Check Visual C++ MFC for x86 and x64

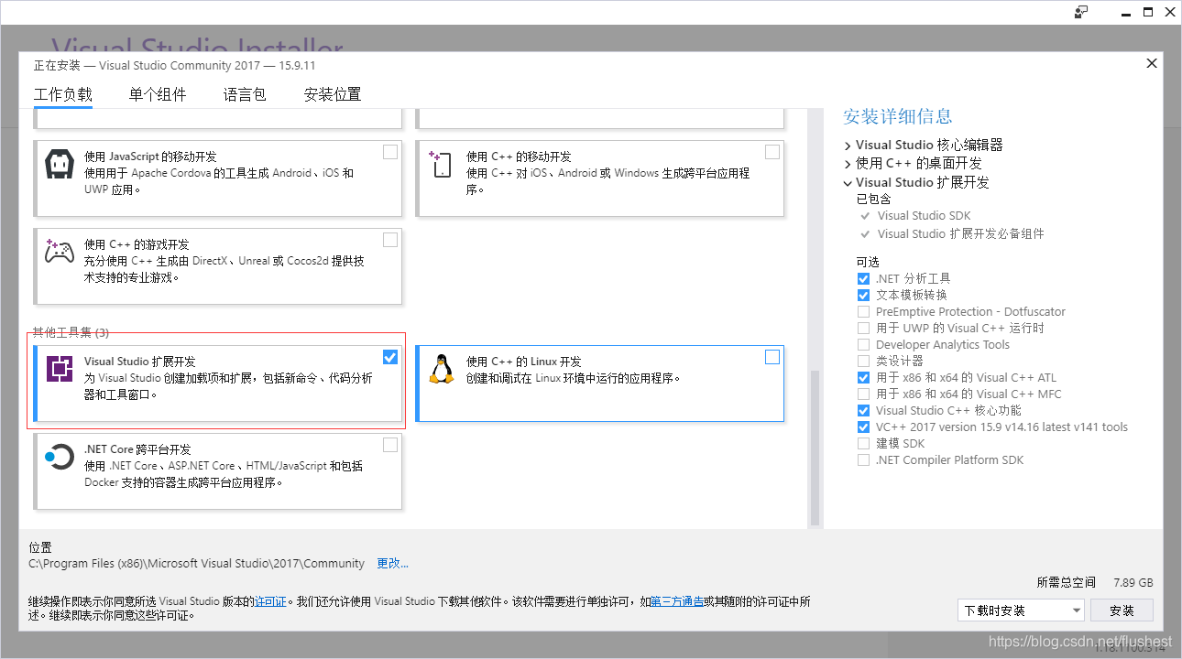click(x=863, y=394)
